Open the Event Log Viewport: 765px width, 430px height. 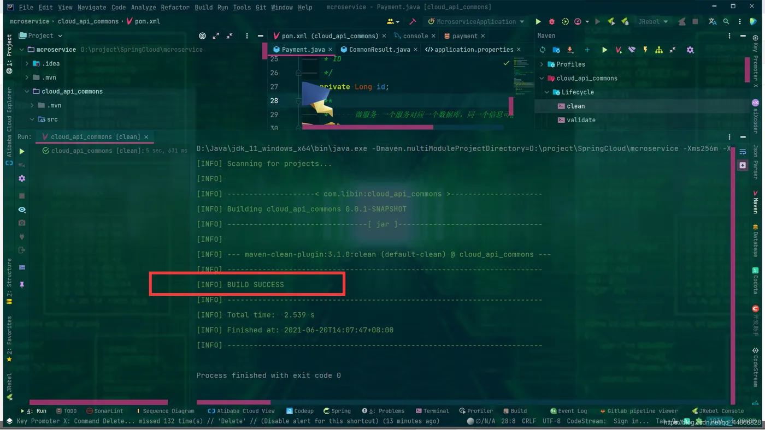pos(568,411)
